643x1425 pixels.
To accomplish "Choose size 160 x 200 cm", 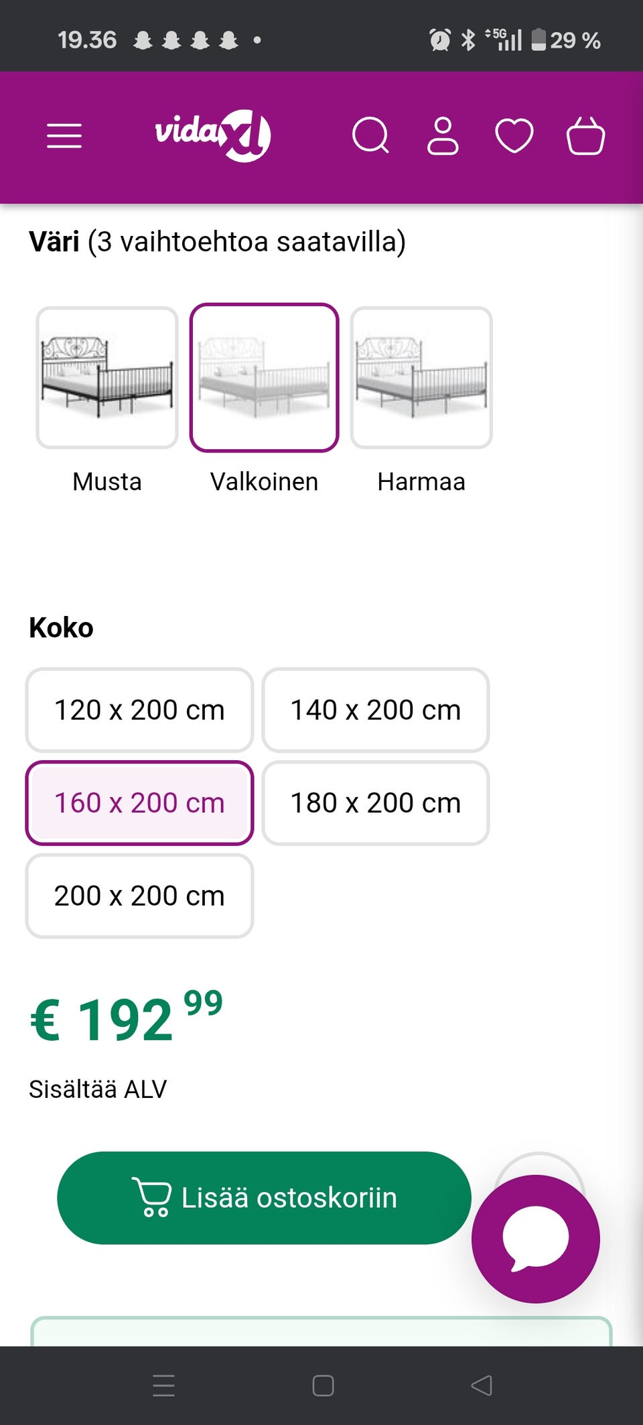I will point(139,803).
